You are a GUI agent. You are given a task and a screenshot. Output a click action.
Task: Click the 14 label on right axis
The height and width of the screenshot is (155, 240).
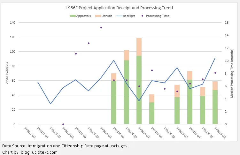227,35
